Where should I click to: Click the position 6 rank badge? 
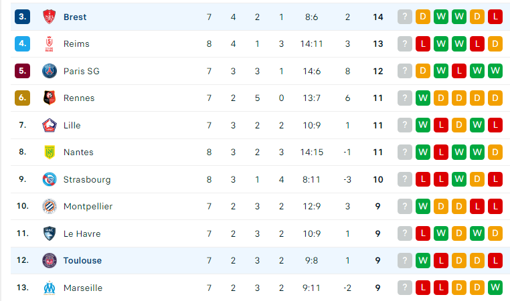(x=23, y=98)
